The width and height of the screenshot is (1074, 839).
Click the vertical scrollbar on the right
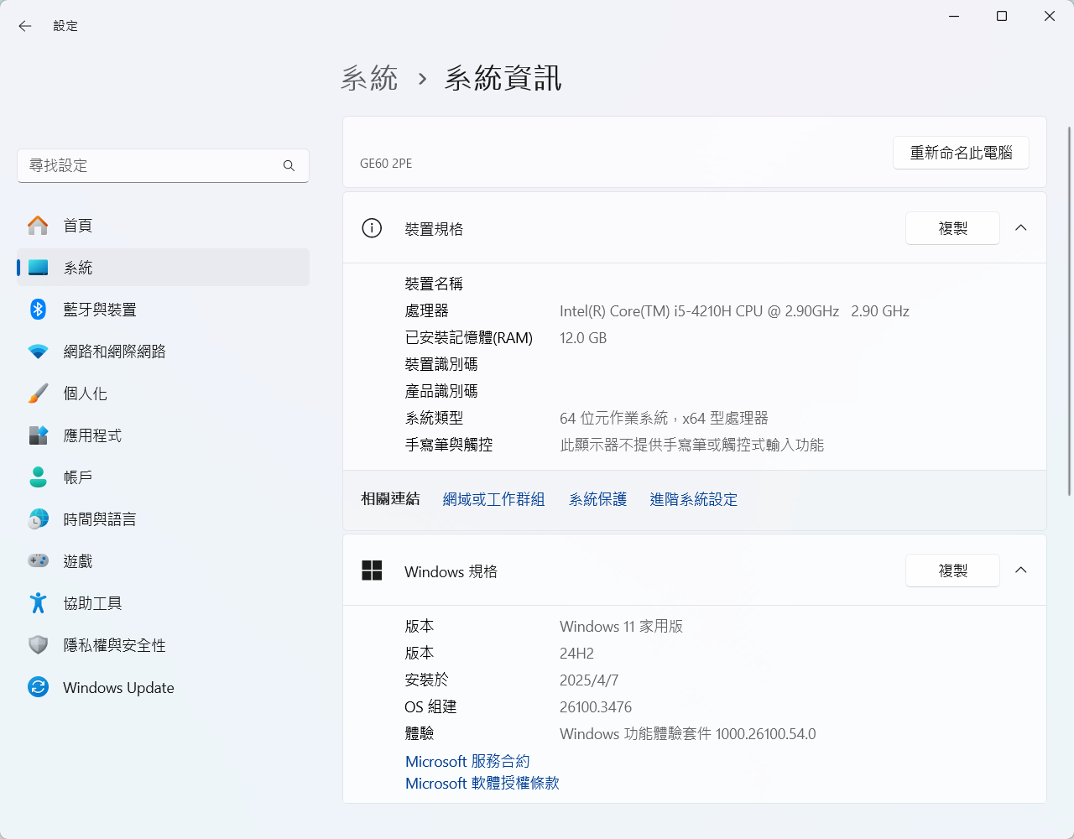1069,310
